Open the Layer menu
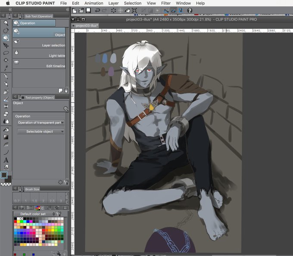This screenshot has width=293, height=256. pos(113,3)
